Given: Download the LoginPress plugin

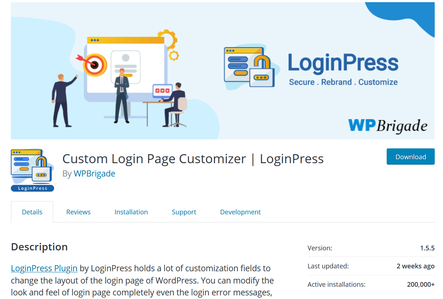Looking at the screenshot, I should [x=411, y=157].
